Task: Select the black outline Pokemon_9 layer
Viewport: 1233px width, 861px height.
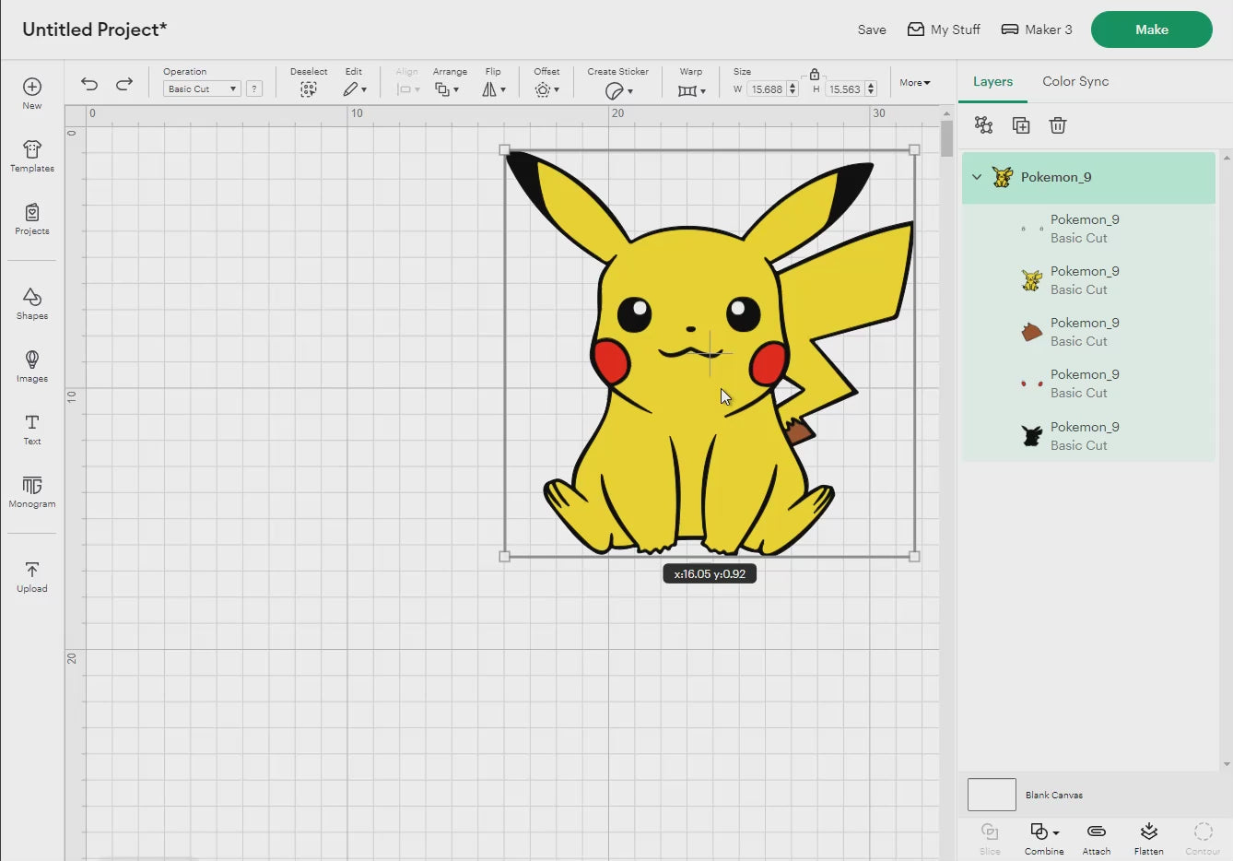Action: (1089, 436)
